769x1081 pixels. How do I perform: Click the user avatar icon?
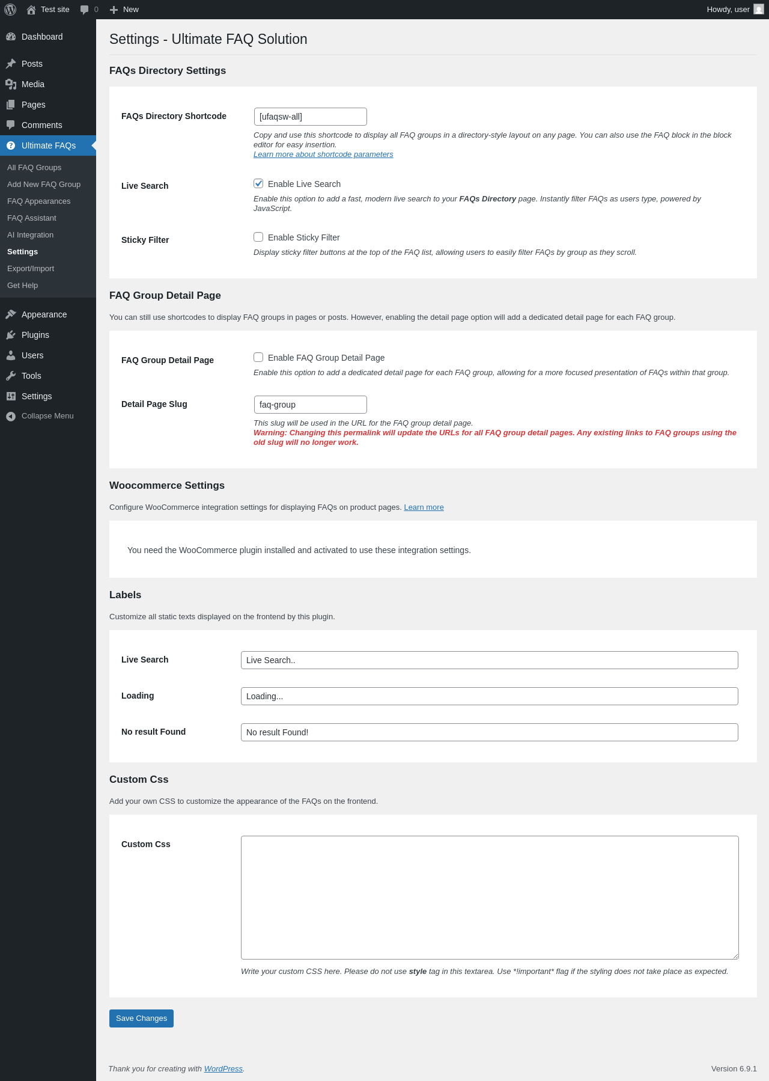(759, 10)
